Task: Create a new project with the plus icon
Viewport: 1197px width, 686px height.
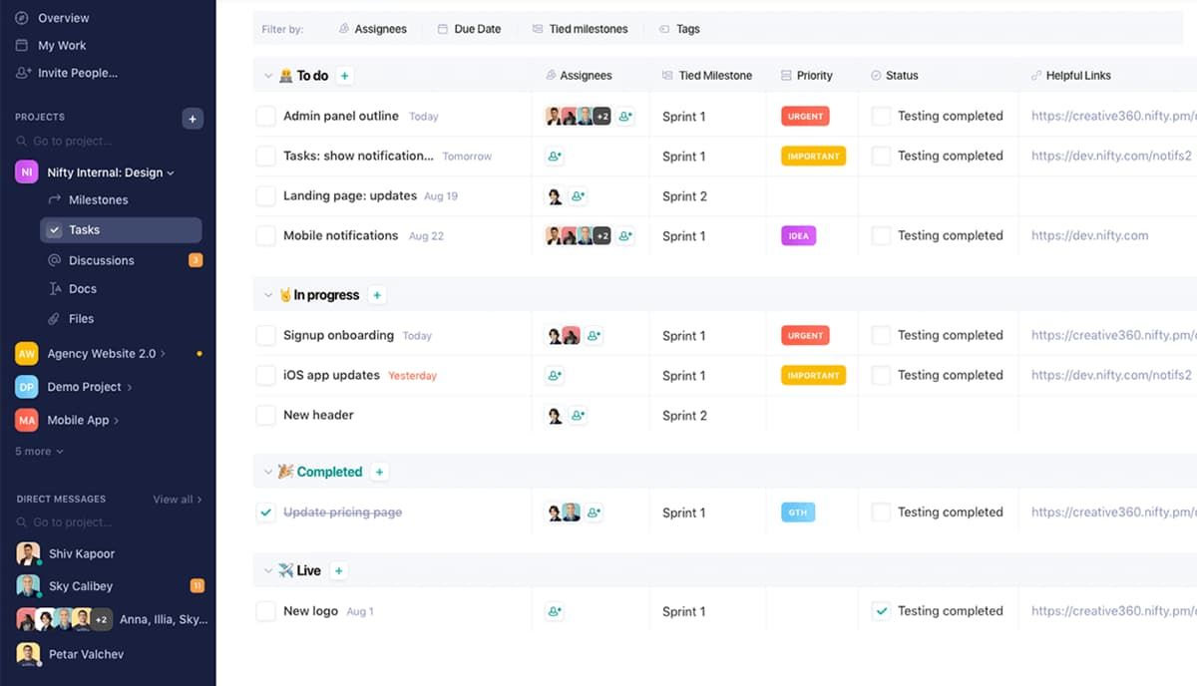Action: [192, 118]
